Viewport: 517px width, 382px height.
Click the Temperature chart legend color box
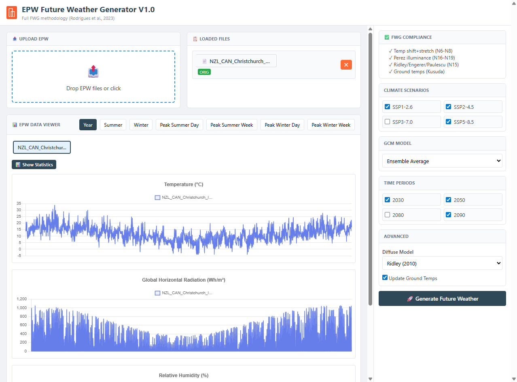tap(158, 197)
